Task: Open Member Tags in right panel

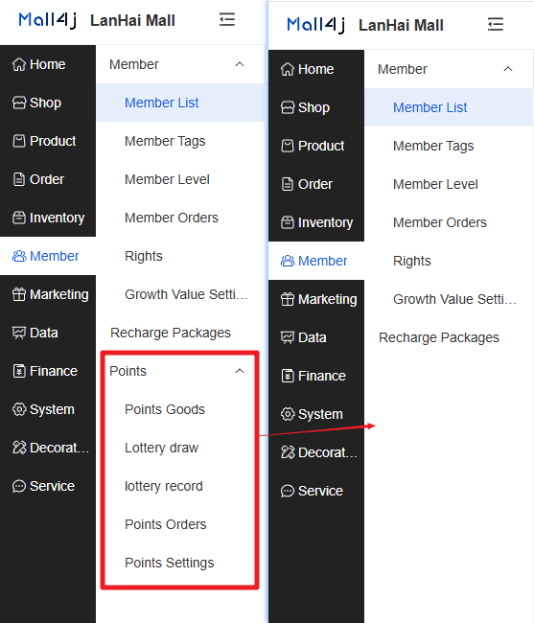Action: pyautogui.click(x=433, y=146)
